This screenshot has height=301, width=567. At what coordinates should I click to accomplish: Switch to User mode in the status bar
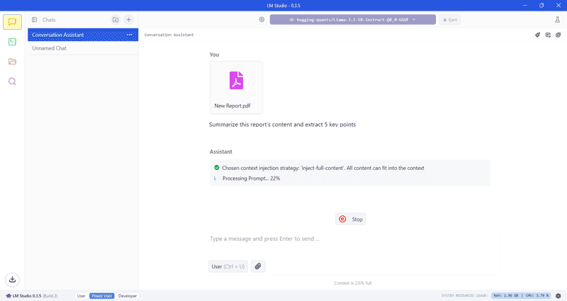(82, 296)
